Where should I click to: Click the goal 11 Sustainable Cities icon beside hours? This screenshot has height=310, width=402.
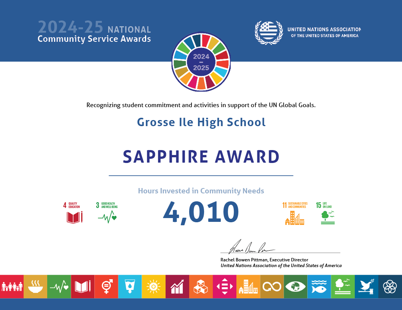coord(295,214)
